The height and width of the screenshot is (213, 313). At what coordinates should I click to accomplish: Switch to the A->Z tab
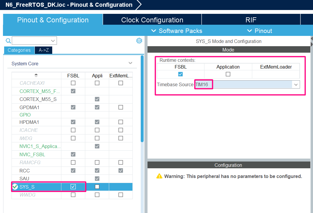43,50
